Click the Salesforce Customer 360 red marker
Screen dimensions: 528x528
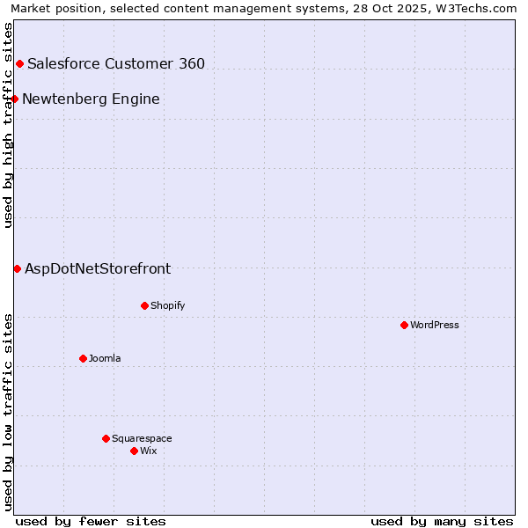click(19, 63)
